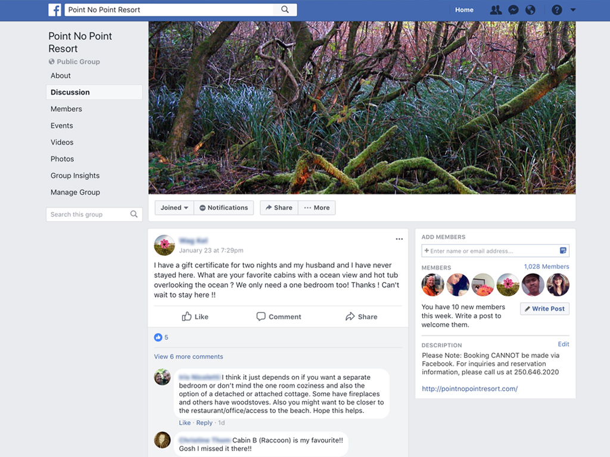610x457 pixels.
Task: Expand account menu arrow in top bar
Action: tap(573, 10)
